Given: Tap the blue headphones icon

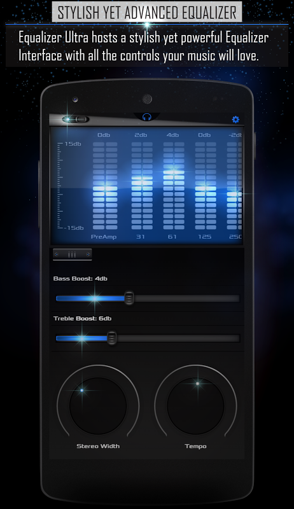Looking at the screenshot, I should tap(147, 117).
